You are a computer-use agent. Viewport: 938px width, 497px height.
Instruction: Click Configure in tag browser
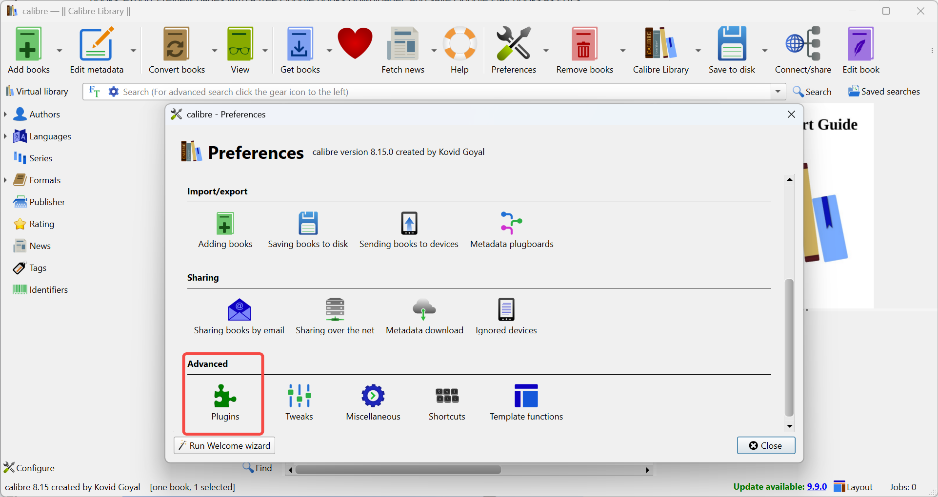[29, 468]
